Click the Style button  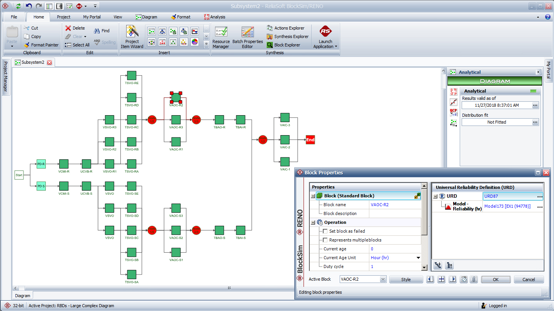(406, 280)
